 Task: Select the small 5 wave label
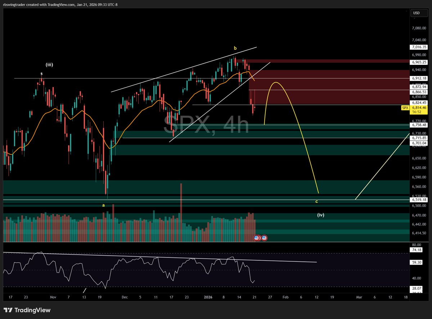[41, 74]
